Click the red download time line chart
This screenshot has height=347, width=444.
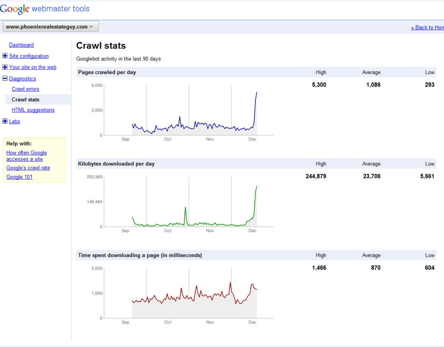pyautogui.click(x=189, y=294)
